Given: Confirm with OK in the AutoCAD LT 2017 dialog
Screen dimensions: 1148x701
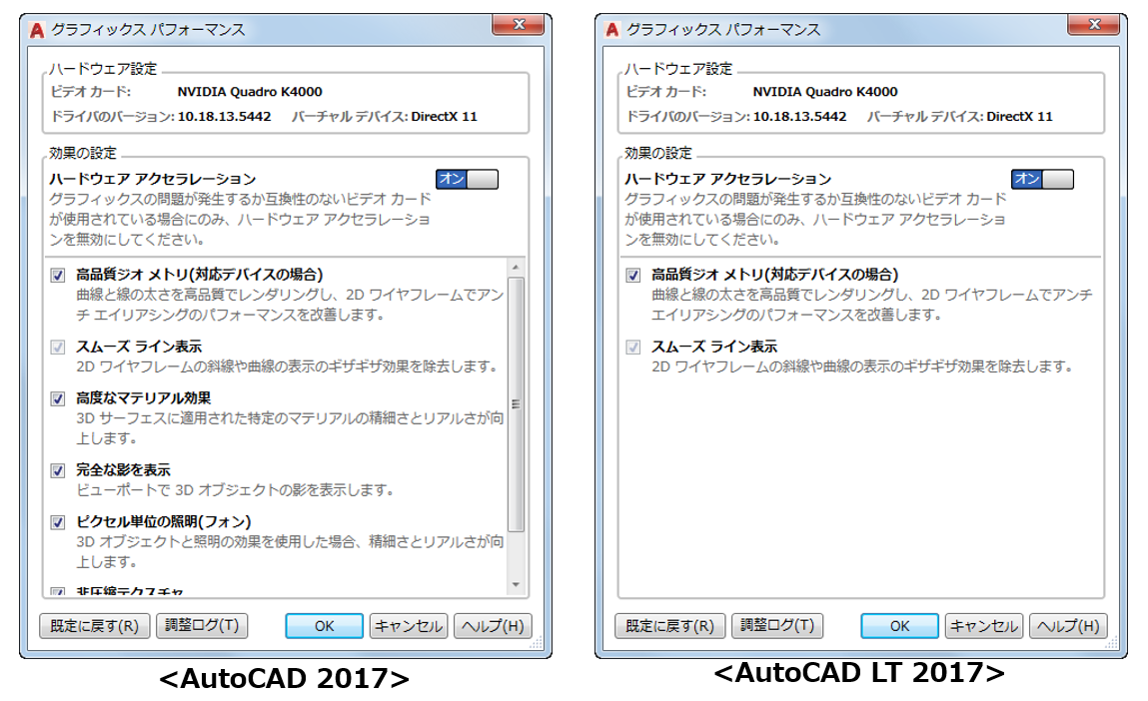Looking at the screenshot, I should tap(900, 626).
